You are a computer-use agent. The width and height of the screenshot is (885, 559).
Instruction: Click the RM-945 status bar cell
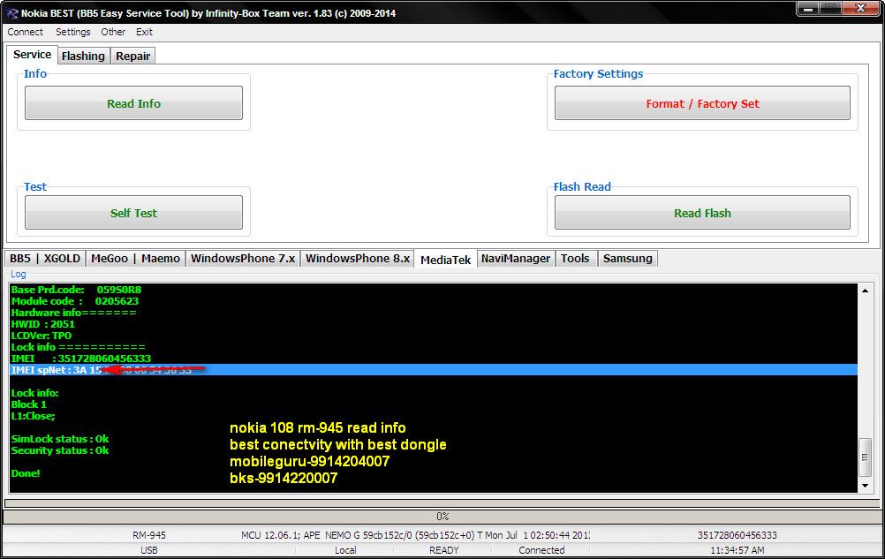pyautogui.click(x=149, y=535)
